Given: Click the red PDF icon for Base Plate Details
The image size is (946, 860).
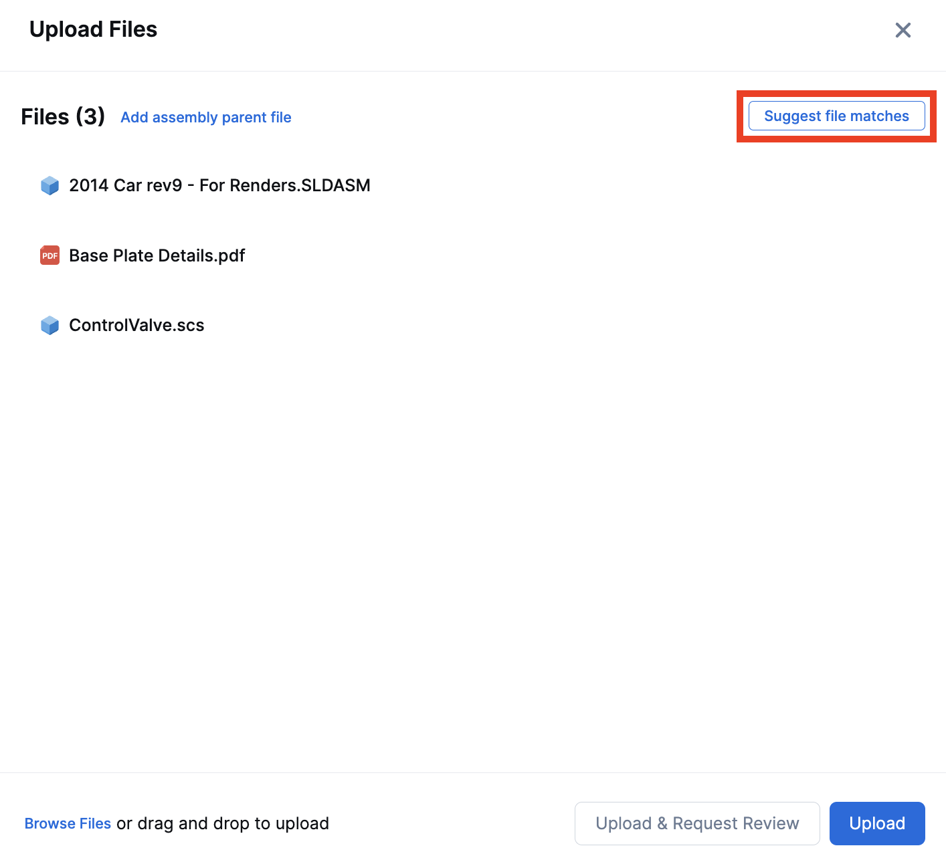Looking at the screenshot, I should [x=50, y=255].
